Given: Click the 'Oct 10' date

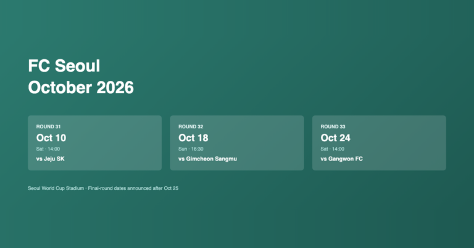Looking at the screenshot, I should 51,138.
